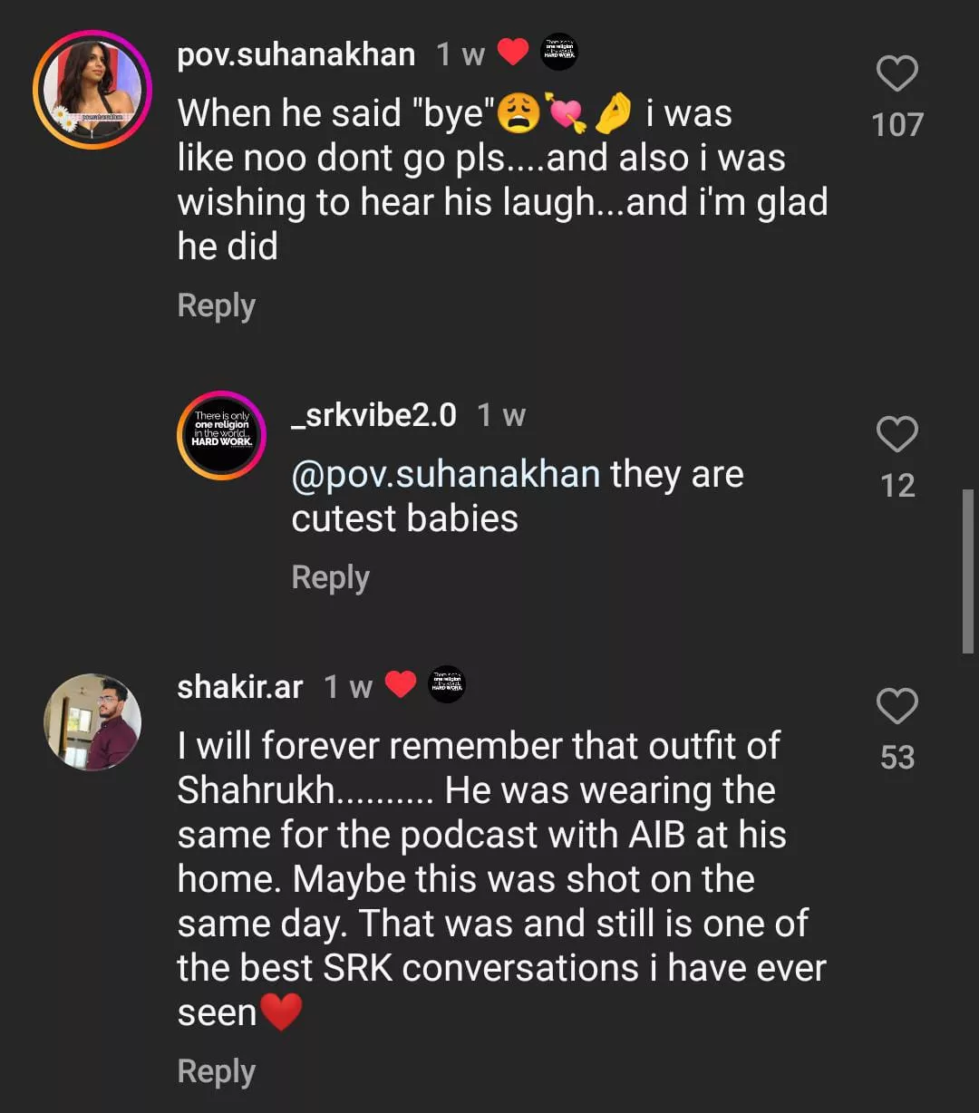Tap creator-liked red heart beside shakir.ar
The width and height of the screenshot is (979, 1113).
click(401, 684)
